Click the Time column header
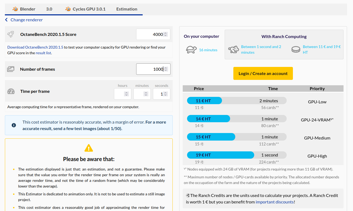Image resolution: width=353 pixels, height=211 pixels. tap(273, 89)
